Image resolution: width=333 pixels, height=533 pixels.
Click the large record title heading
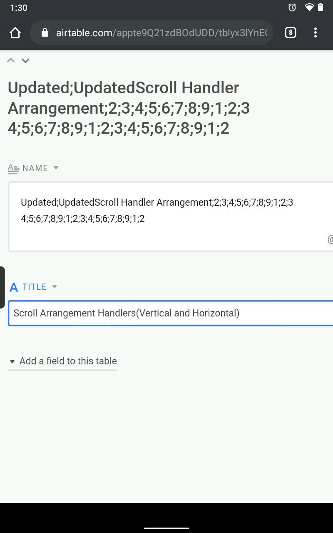(x=129, y=108)
